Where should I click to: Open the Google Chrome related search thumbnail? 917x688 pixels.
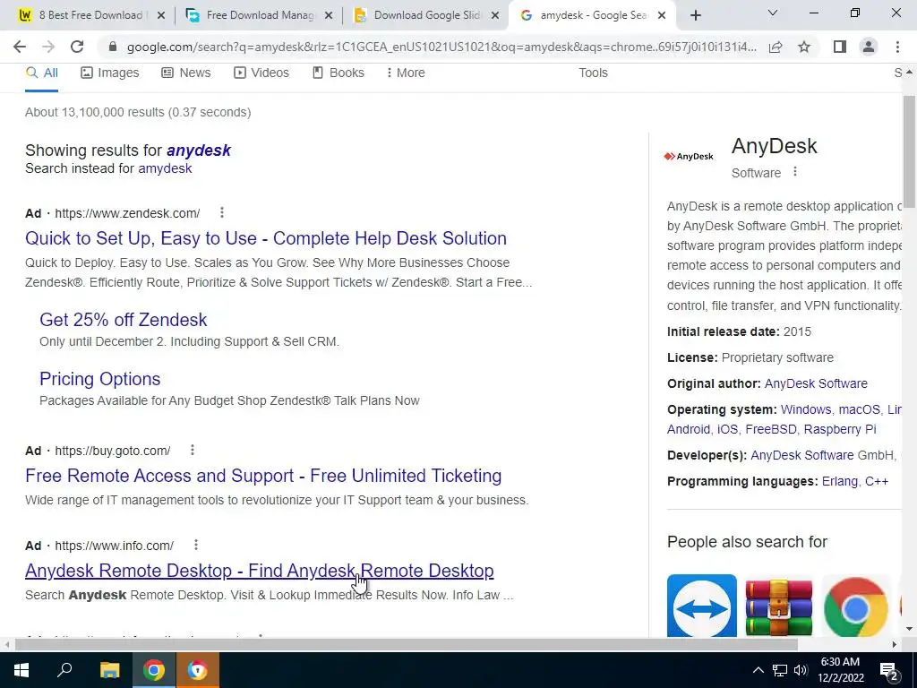click(x=855, y=606)
